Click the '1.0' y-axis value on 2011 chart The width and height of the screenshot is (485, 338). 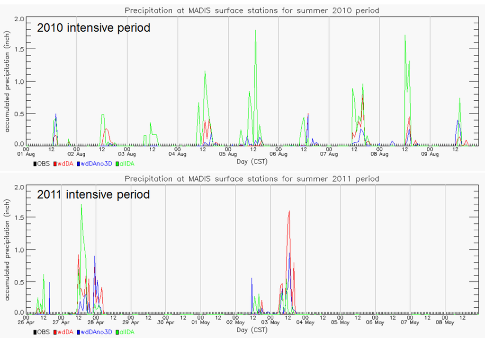click(19, 250)
